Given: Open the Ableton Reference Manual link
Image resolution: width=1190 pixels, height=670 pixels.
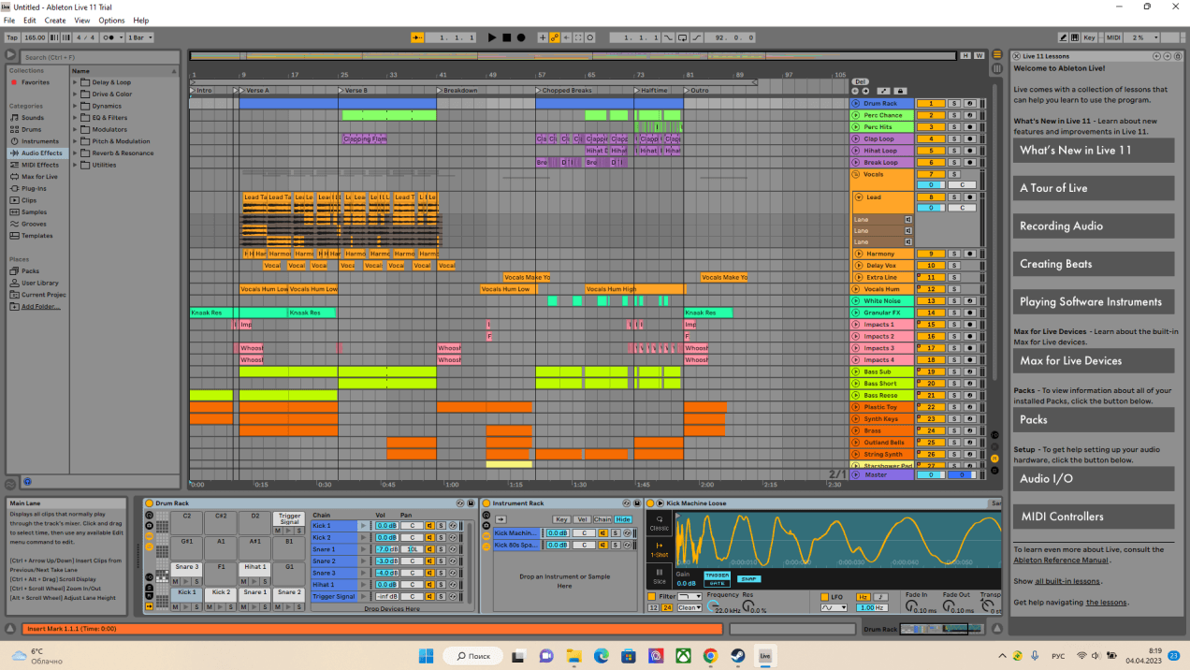Looking at the screenshot, I should click(x=1060, y=561).
